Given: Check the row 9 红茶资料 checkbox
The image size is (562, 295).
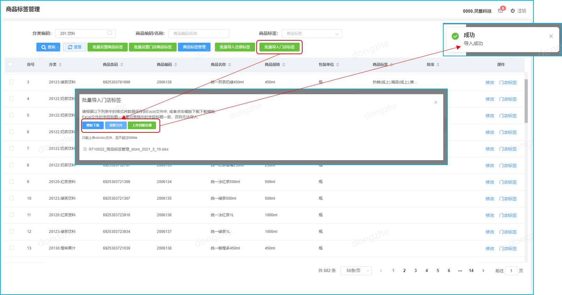Looking at the screenshot, I should [11, 181].
